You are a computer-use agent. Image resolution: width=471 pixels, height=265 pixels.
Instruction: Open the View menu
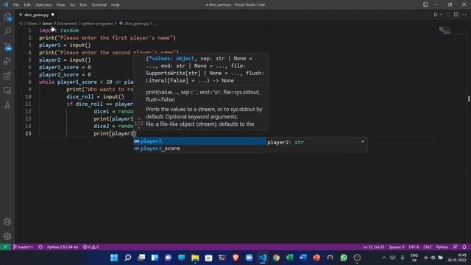[60, 5]
